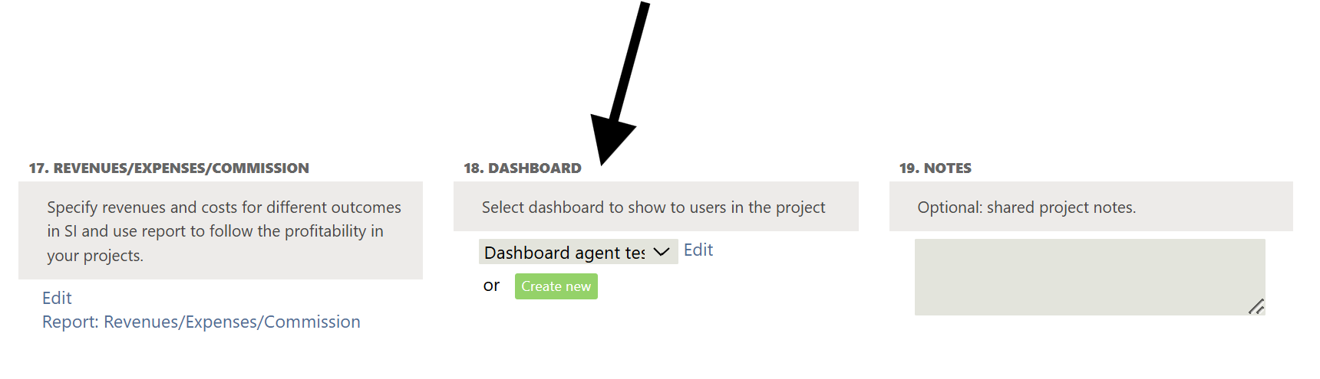Click Edit beside the dashboard dropdown

tap(698, 250)
